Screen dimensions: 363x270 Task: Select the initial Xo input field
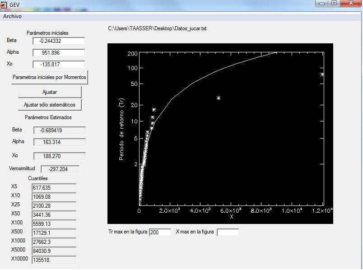click(x=59, y=64)
